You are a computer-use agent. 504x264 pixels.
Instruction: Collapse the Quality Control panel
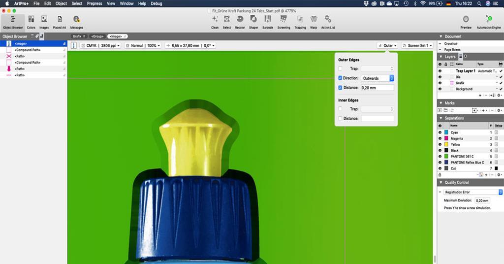[441, 182]
